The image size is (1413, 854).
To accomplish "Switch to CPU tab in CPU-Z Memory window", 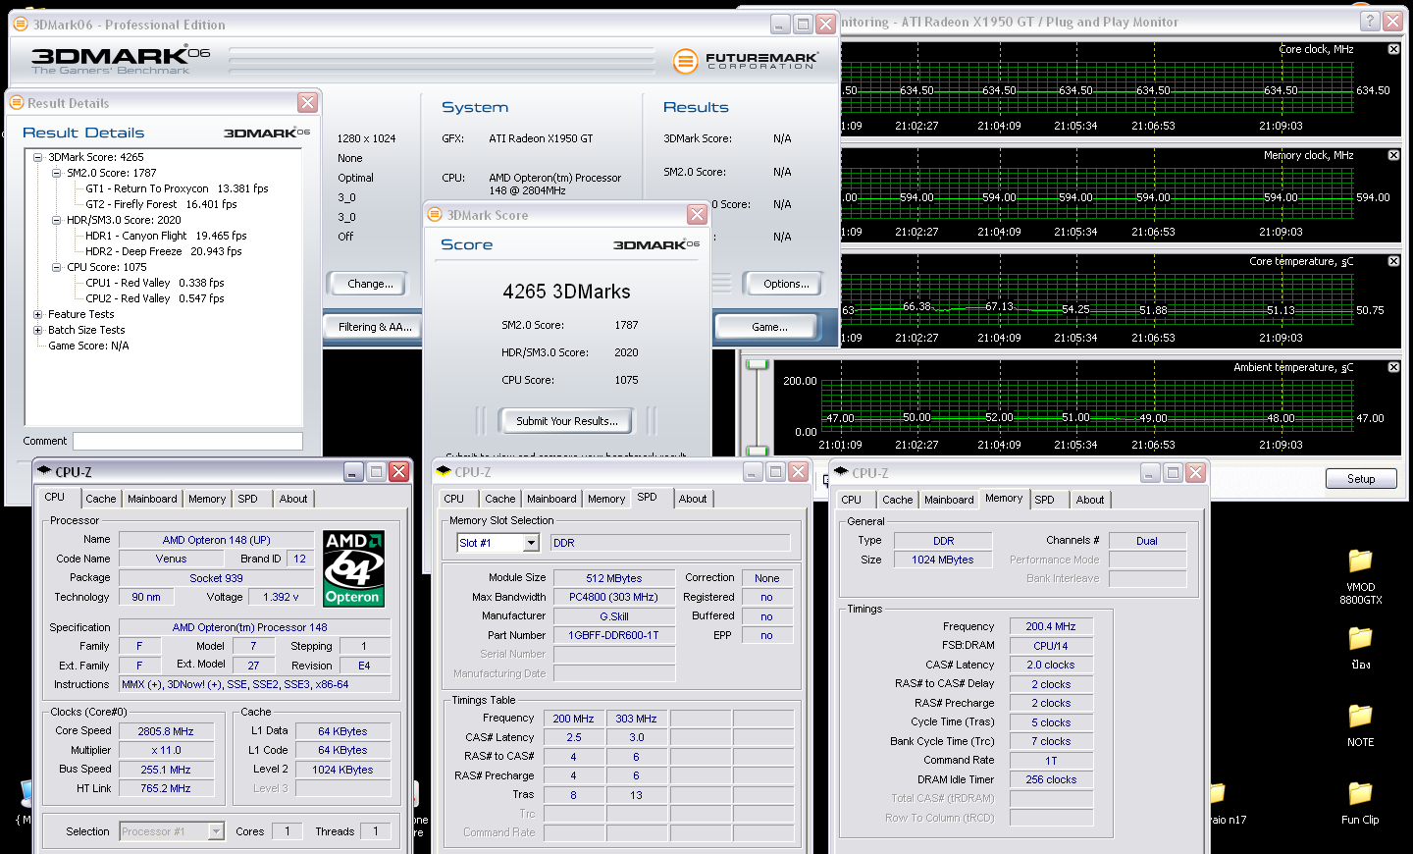I will click(852, 500).
